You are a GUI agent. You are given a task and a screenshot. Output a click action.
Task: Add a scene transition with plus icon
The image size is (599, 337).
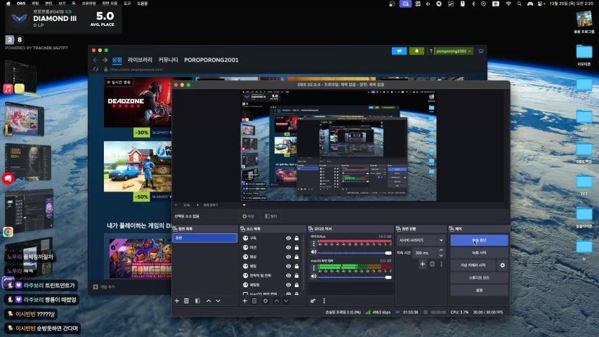pos(423,264)
